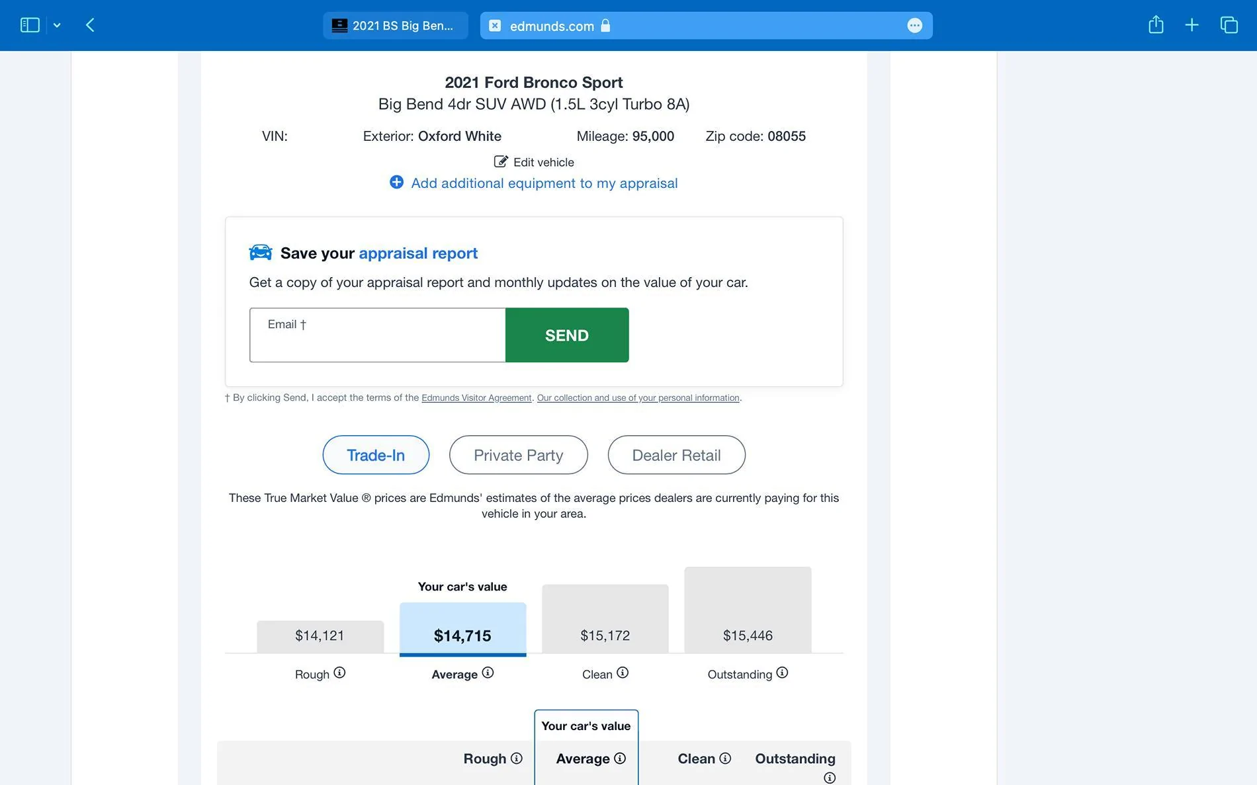
Task: Click into the Email input field
Action: (x=377, y=335)
